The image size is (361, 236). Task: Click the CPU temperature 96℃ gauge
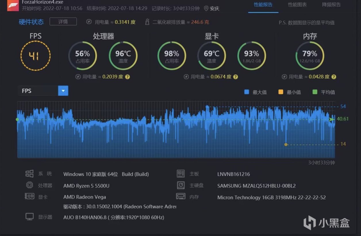[123, 56]
